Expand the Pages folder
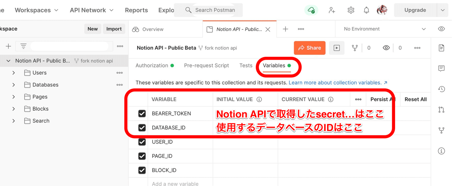The height and width of the screenshot is (186, 452). tap(14, 97)
